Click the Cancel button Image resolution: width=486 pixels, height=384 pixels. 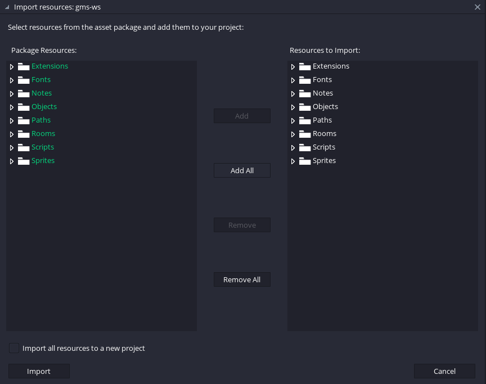pos(444,371)
